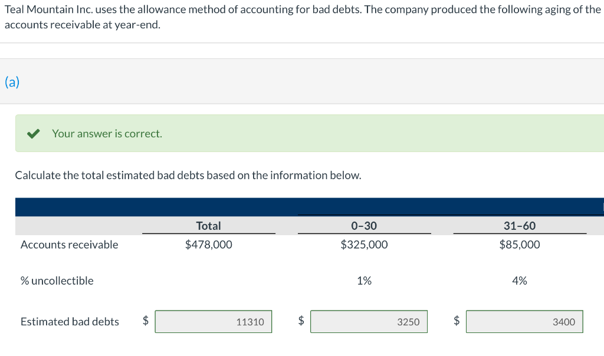Click the "Your answer is correct." message
The width and height of the screenshot is (604, 356).
[107, 134]
